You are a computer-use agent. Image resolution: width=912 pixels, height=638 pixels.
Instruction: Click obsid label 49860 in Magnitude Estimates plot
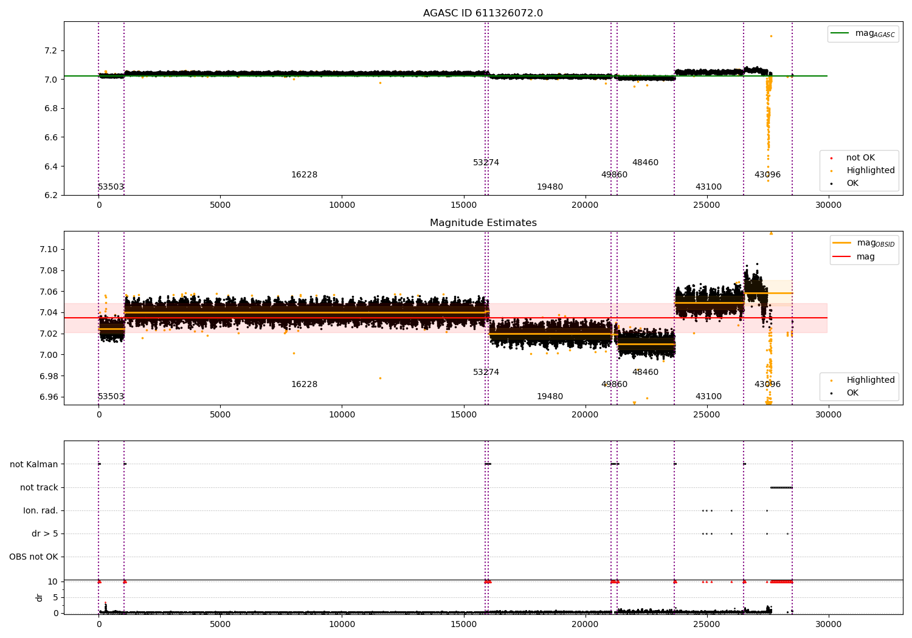click(614, 385)
